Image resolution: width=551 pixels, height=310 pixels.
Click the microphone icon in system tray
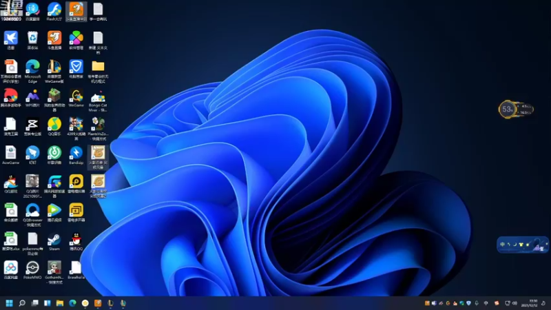coord(477,303)
